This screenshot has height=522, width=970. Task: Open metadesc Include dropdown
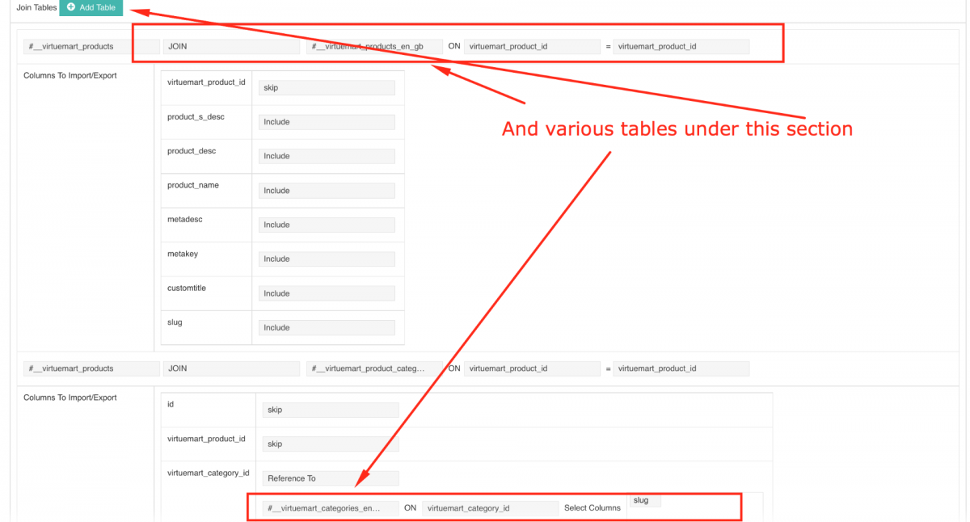[x=327, y=225]
